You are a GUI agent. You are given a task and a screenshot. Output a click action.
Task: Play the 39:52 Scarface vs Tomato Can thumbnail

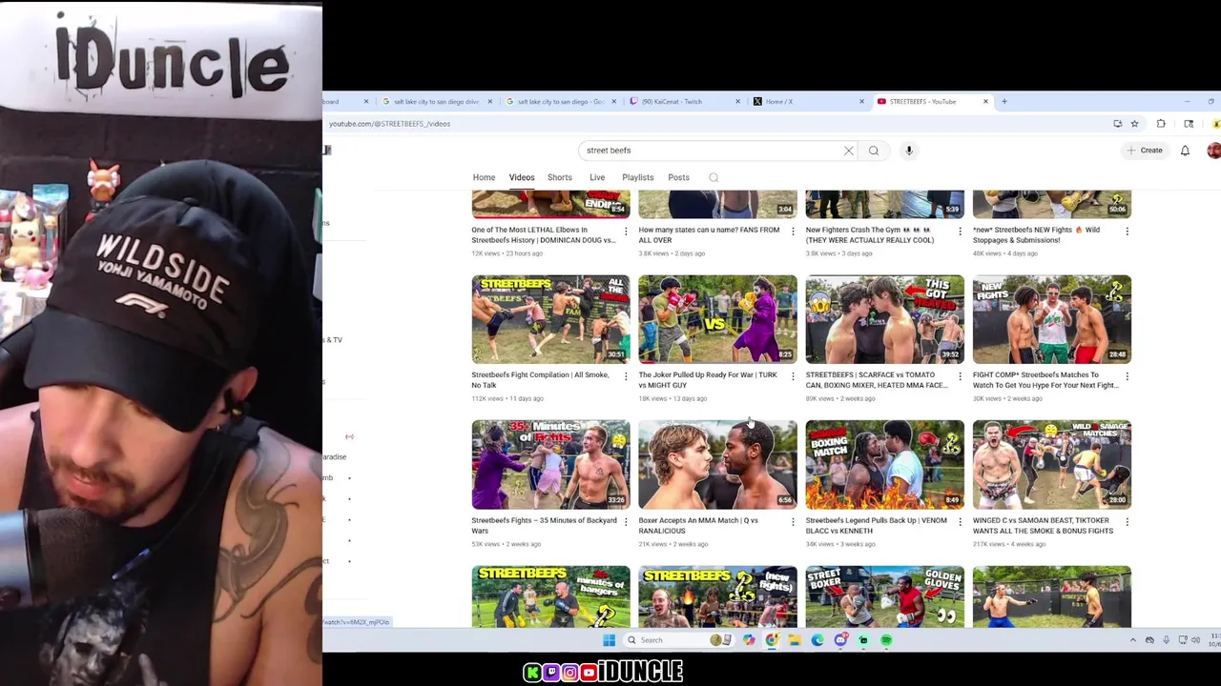884,319
